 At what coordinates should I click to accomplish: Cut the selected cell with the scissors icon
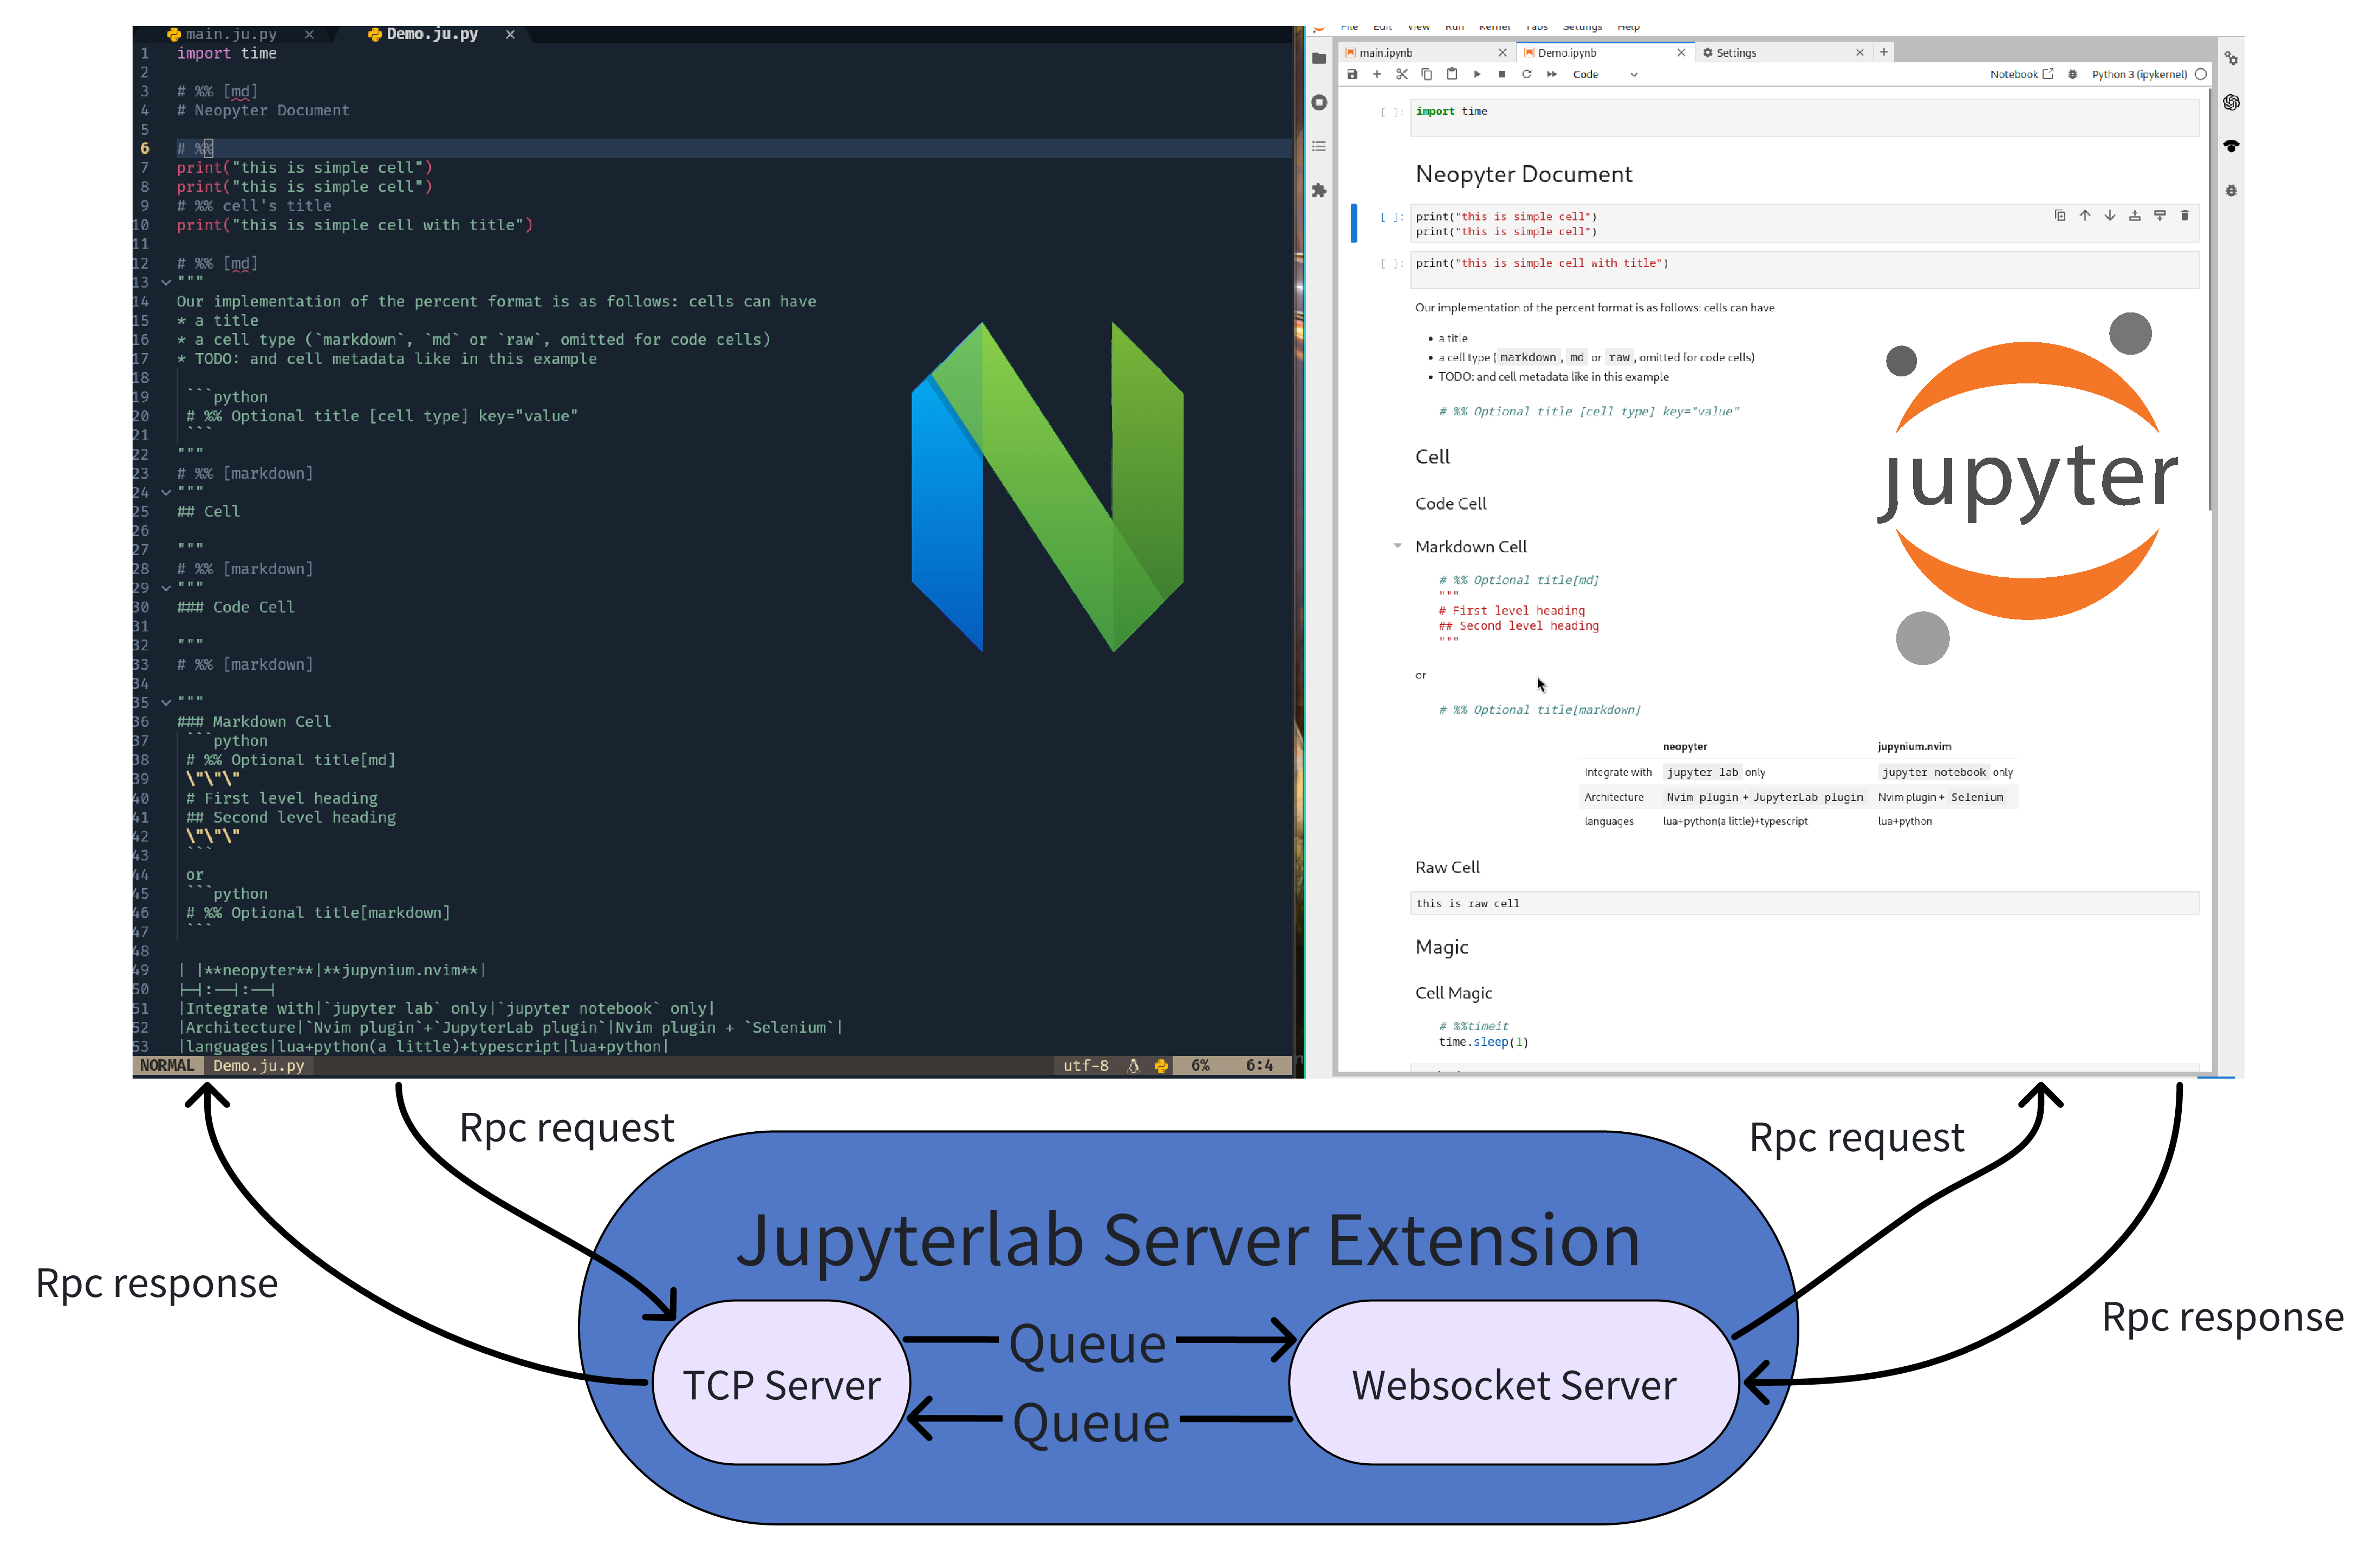click(x=1402, y=74)
